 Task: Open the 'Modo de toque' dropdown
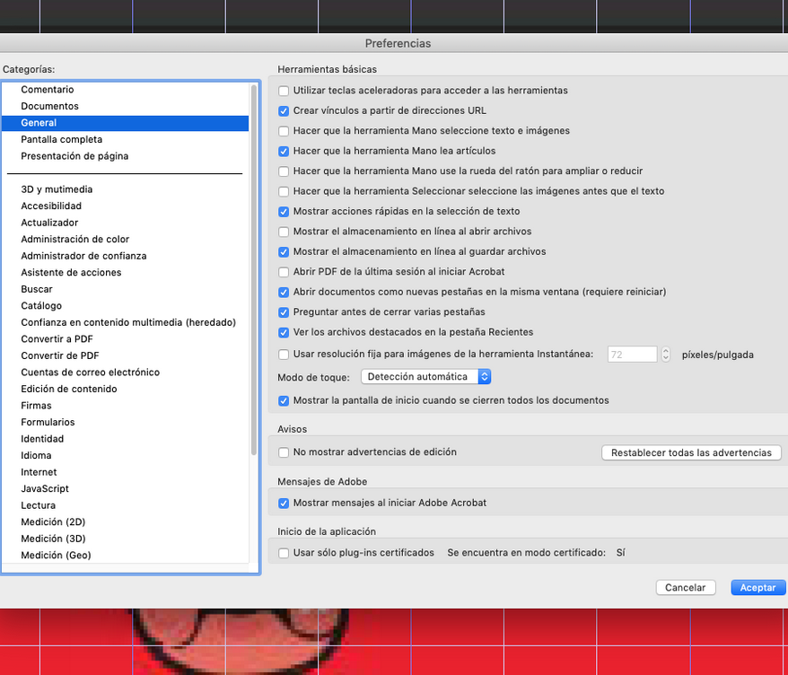tap(425, 376)
